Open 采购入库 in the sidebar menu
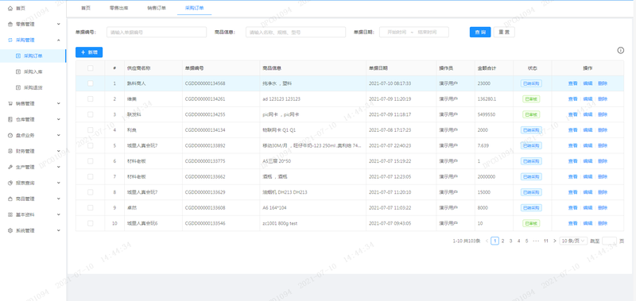The height and width of the screenshot is (301, 636). 33,71
